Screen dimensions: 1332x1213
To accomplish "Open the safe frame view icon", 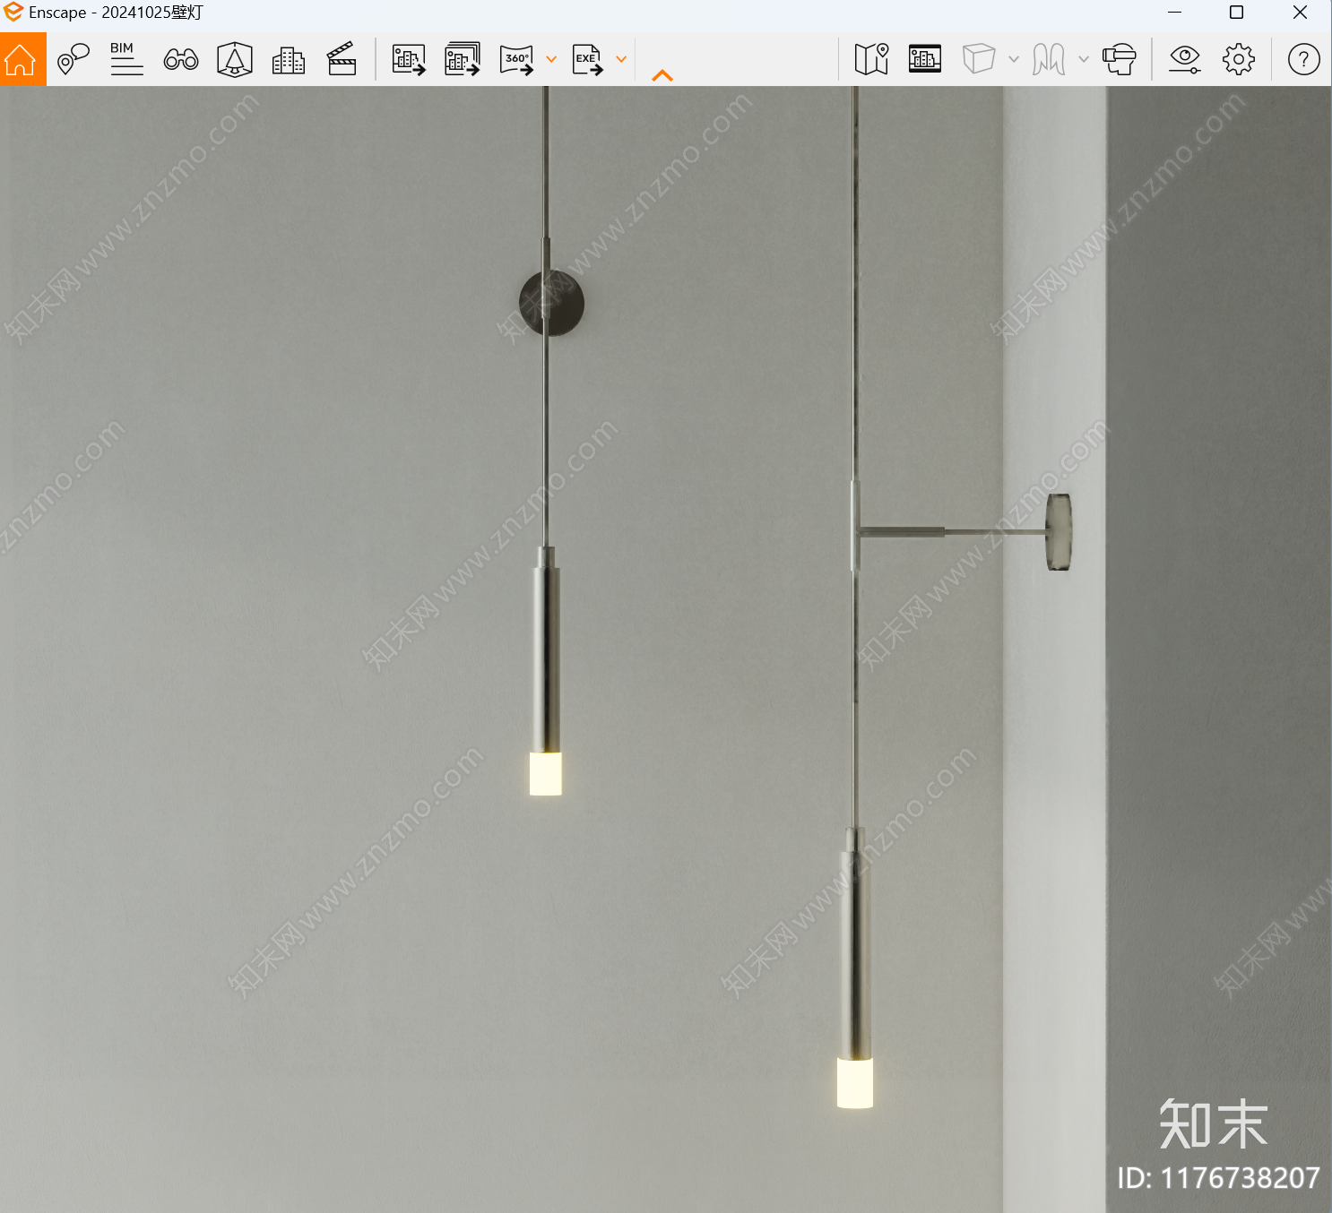I will pos(235,59).
